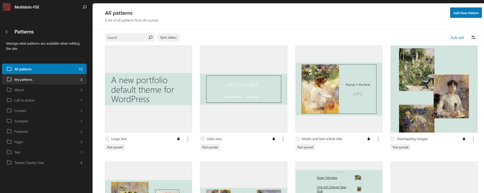Open the Sync status filter

click(x=168, y=38)
